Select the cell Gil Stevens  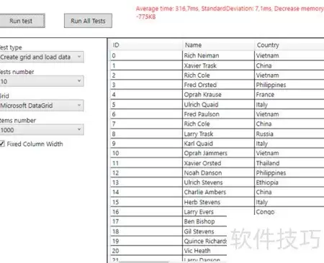pyautogui.click(x=204, y=231)
